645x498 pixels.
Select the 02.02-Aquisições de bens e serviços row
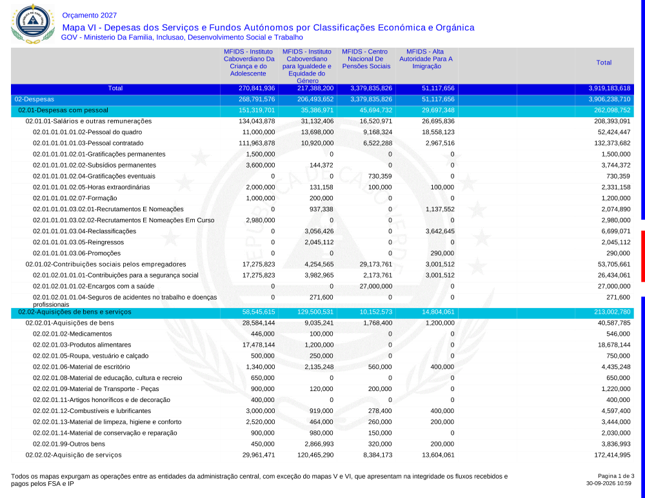pos(322,312)
